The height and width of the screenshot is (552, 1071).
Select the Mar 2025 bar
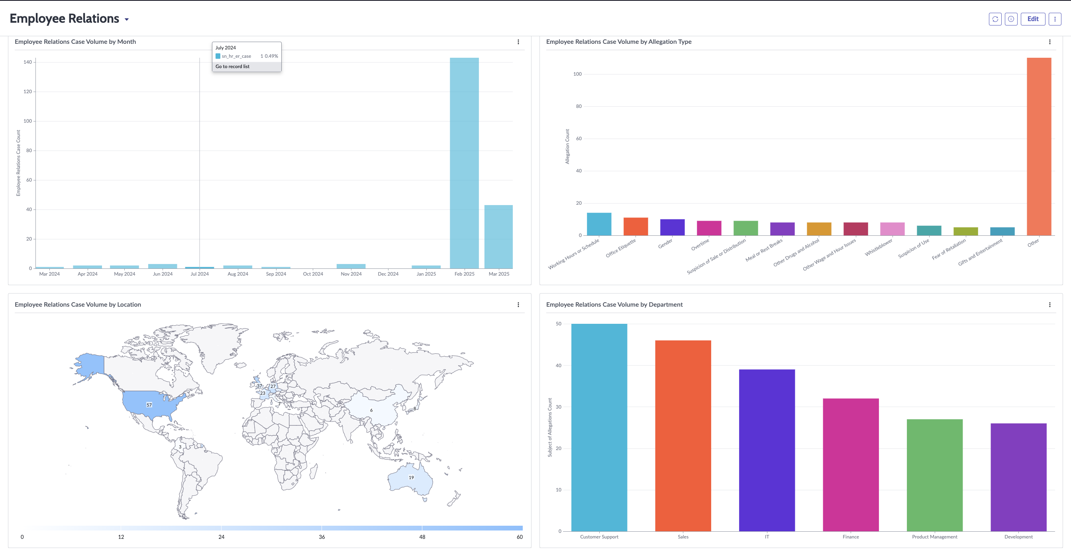(498, 237)
